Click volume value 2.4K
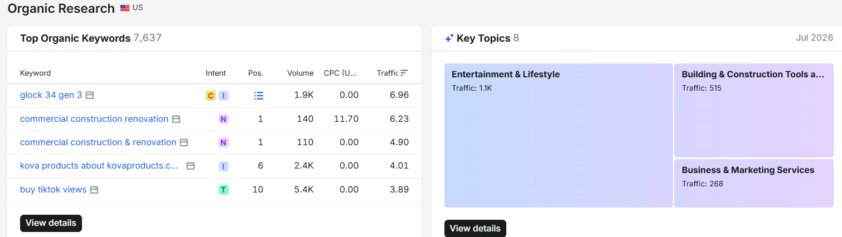Viewport: 842px width, 237px height. [x=303, y=166]
